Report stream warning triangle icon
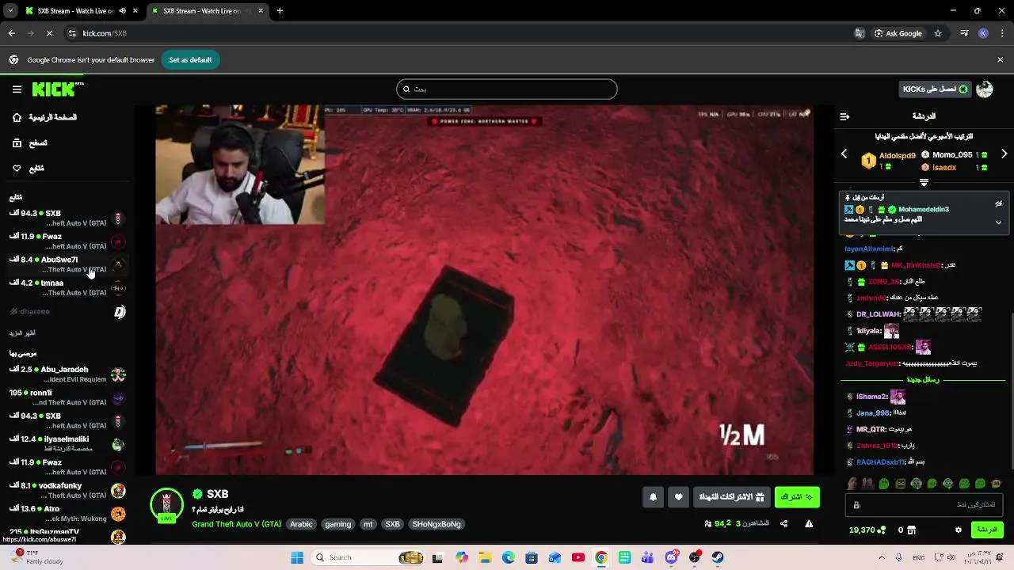This screenshot has width=1014, height=570. pyautogui.click(x=809, y=523)
